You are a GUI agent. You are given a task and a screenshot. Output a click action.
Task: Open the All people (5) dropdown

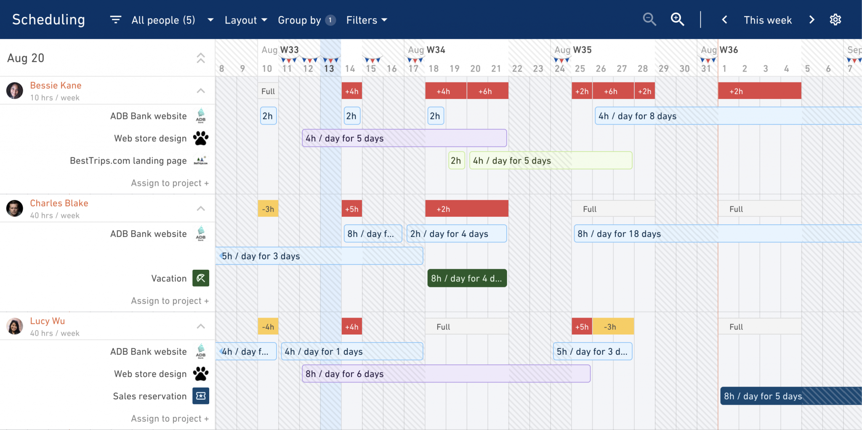(x=173, y=20)
